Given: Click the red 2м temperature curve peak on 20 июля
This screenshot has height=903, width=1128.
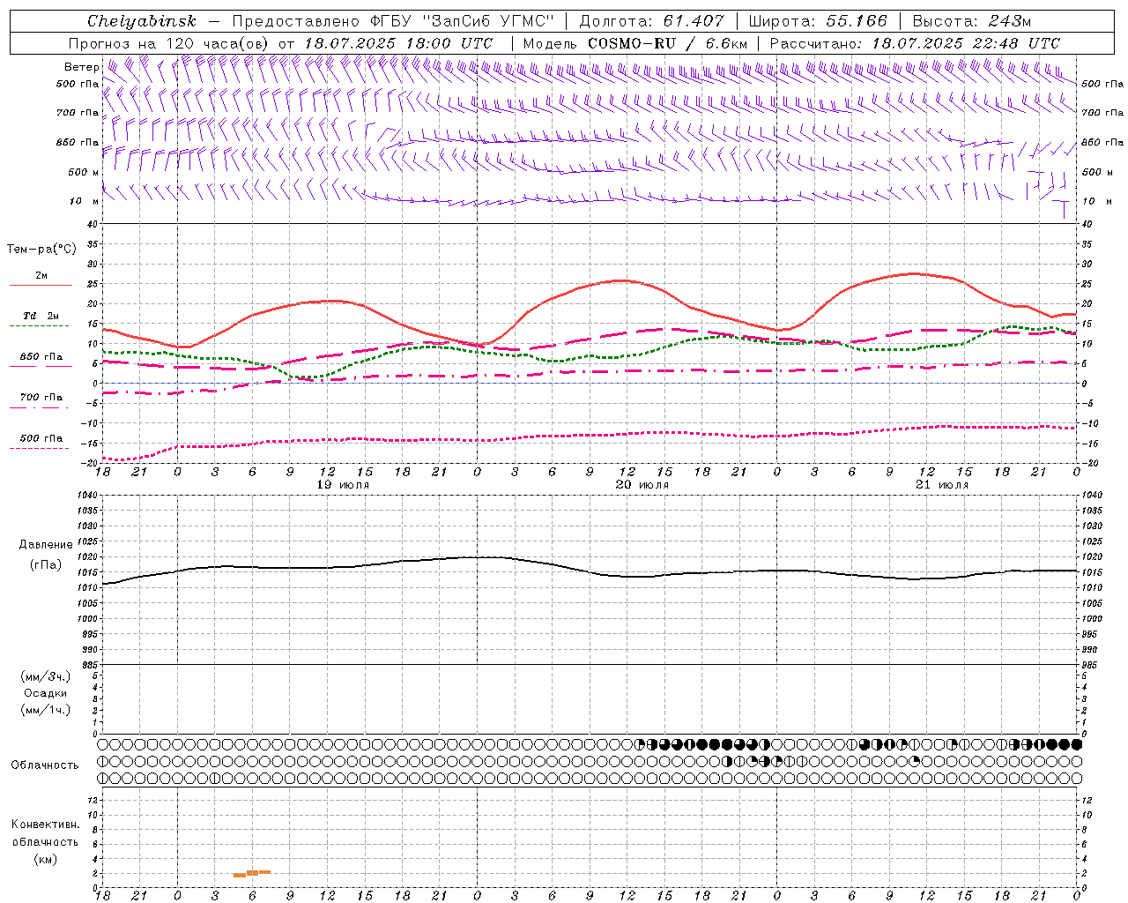Looking at the screenshot, I should pyautogui.click(x=622, y=280).
